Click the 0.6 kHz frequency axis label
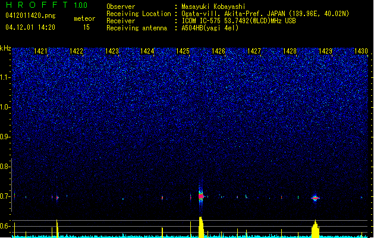374x238 pixels. [x=5, y=226]
